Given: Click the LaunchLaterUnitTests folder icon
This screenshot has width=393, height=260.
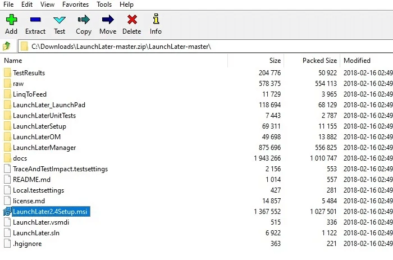Looking at the screenshot, I should coord(7,116).
